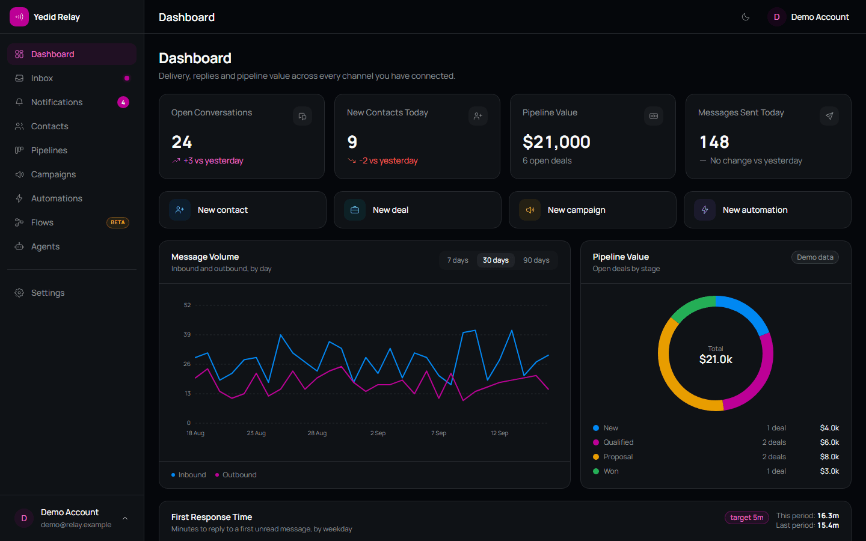Click the Inbox unread dot indicator
Viewport: 866px width, 541px height.
(x=126, y=78)
